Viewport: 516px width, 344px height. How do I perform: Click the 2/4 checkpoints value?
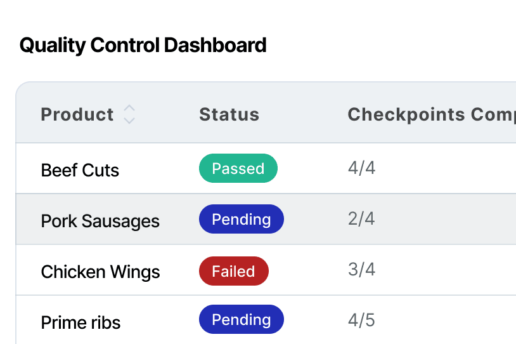point(361,219)
